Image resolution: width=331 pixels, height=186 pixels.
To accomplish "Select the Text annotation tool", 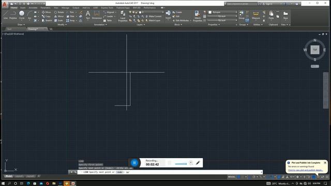I will click(x=88, y=15).
